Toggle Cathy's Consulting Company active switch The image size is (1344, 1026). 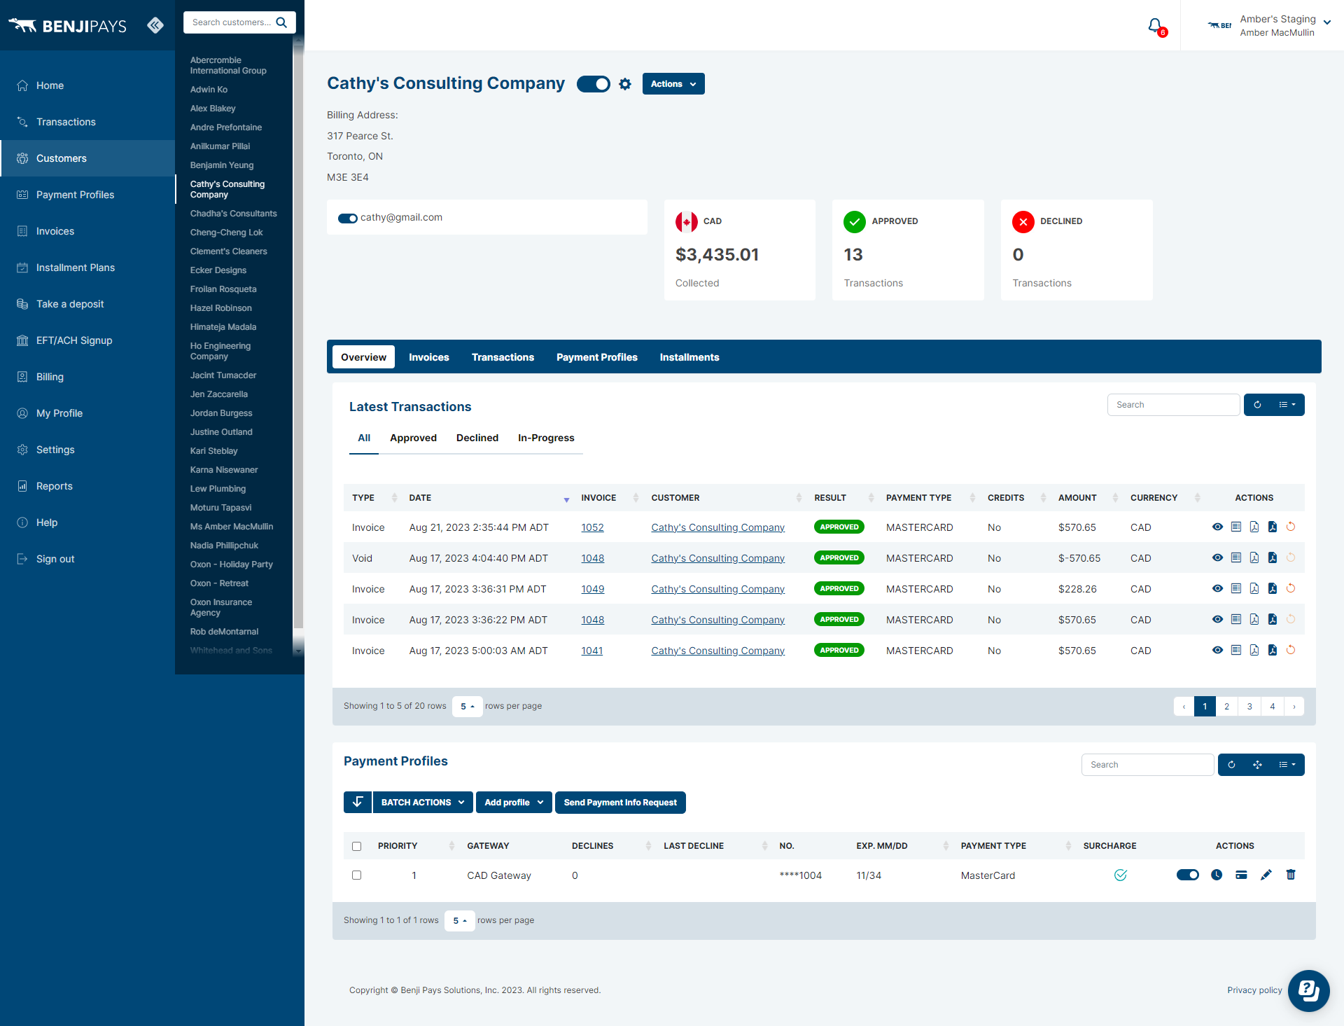tap(593, 84)
